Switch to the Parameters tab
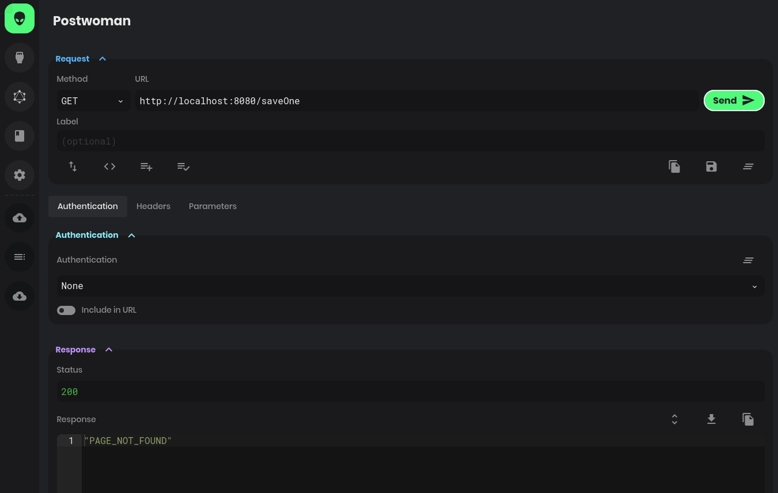The width and height of the screenshot is (778, 493). point(213,206)
